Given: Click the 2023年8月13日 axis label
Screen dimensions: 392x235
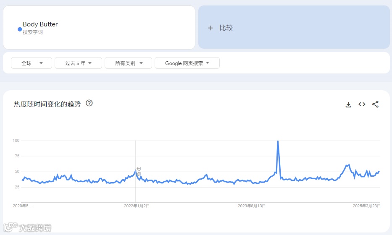Looking at the screenshot, I should click(x=252, y=206).
